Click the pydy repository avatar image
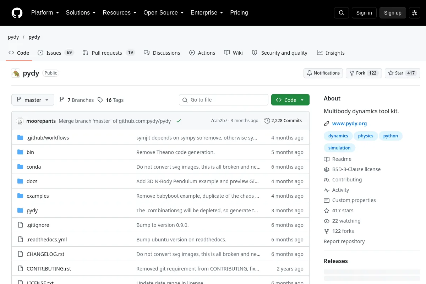Viewport: 426px width, 284px height. click(x=16, y=73)
